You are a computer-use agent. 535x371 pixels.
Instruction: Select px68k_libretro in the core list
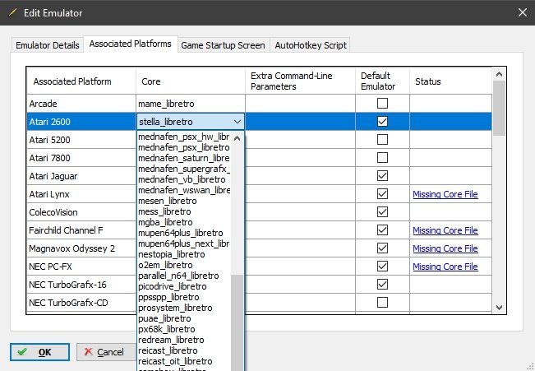pyautogui.click(x=184, y=329)
